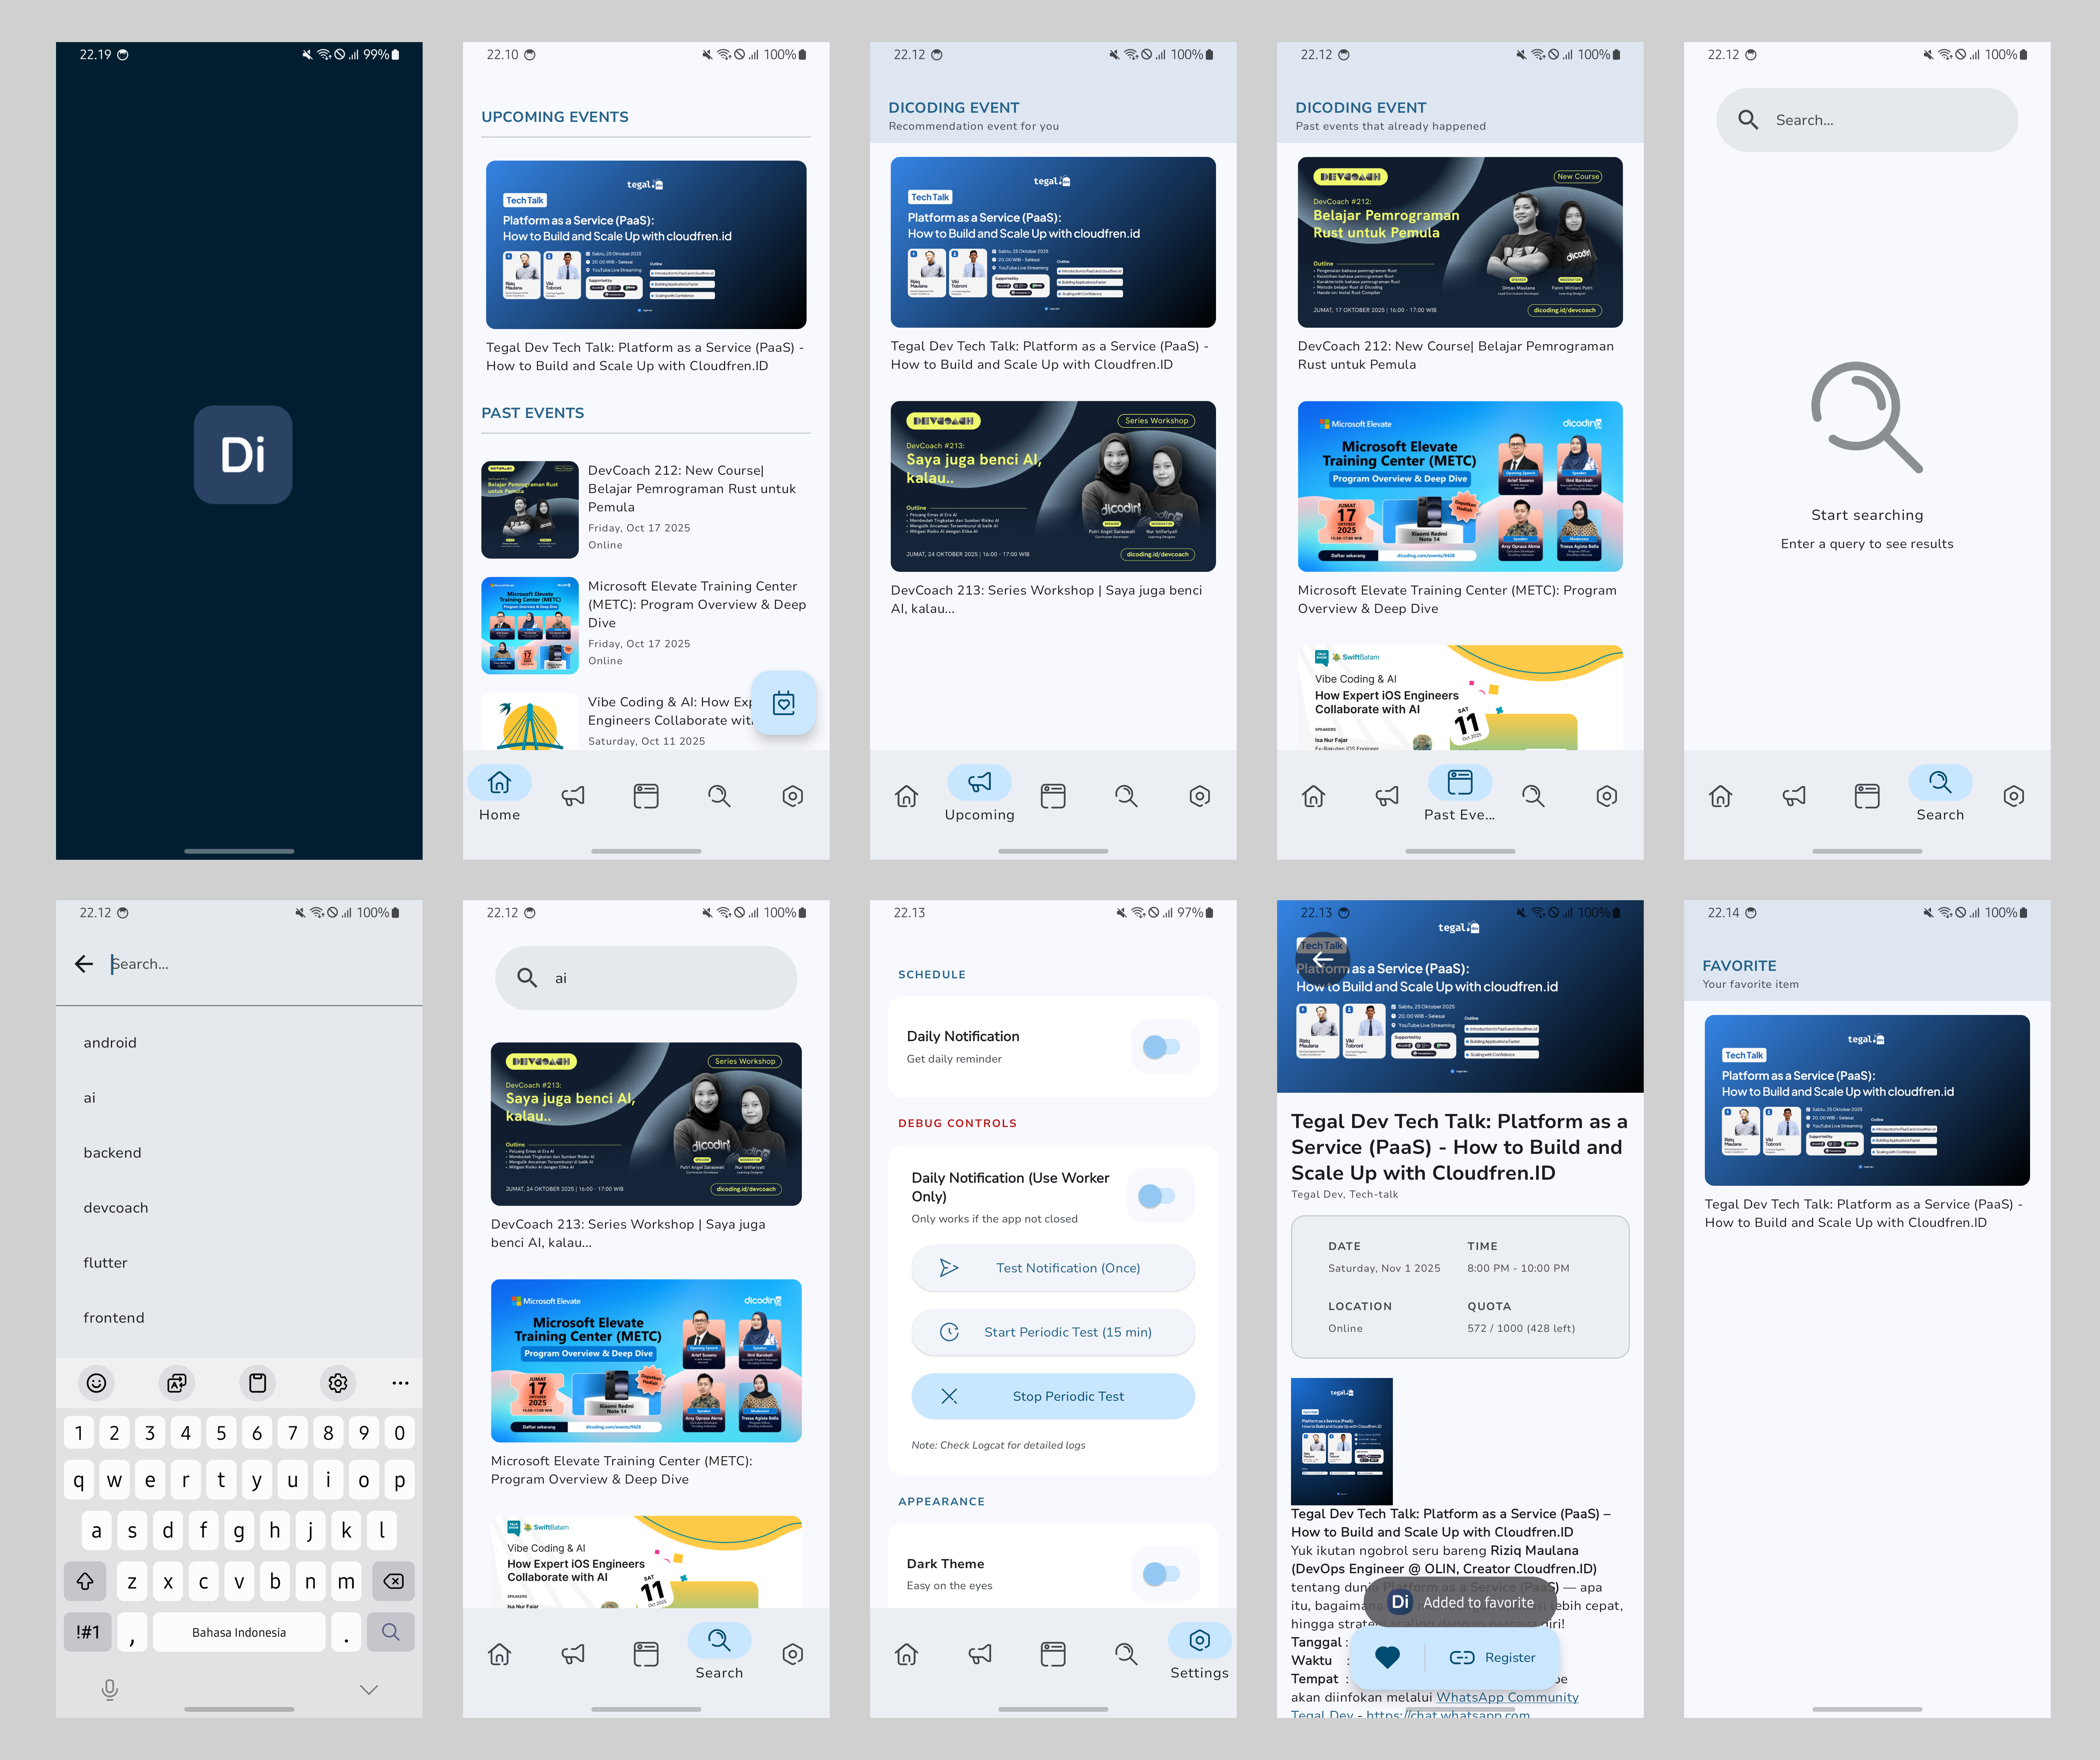Select the labeled 'Past Eve...' bottom tab
The width and height of the screenshot is (2100, 1760).
click(x=1459, y=795)
